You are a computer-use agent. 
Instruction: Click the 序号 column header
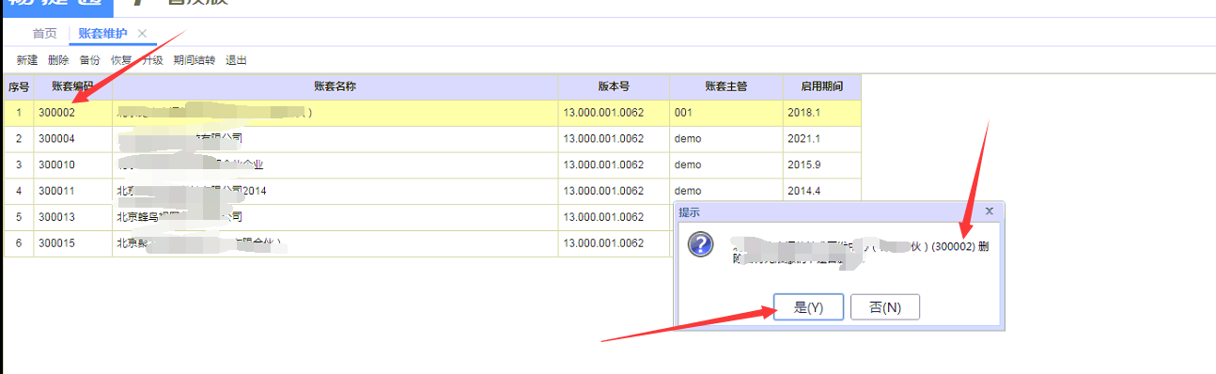pos(19,86)
